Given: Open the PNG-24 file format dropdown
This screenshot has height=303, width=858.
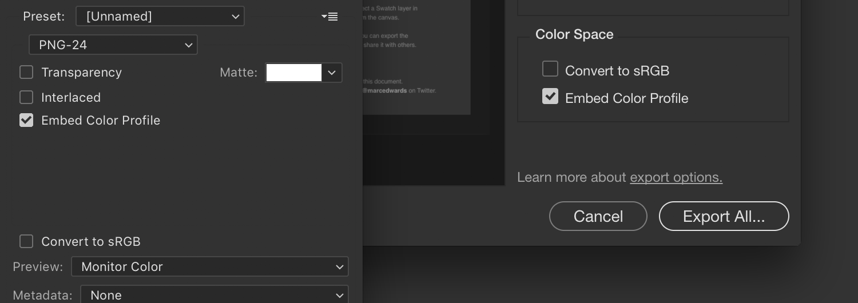Looking at the screenshot, I should pyautogui.click(x=113, y=45).
